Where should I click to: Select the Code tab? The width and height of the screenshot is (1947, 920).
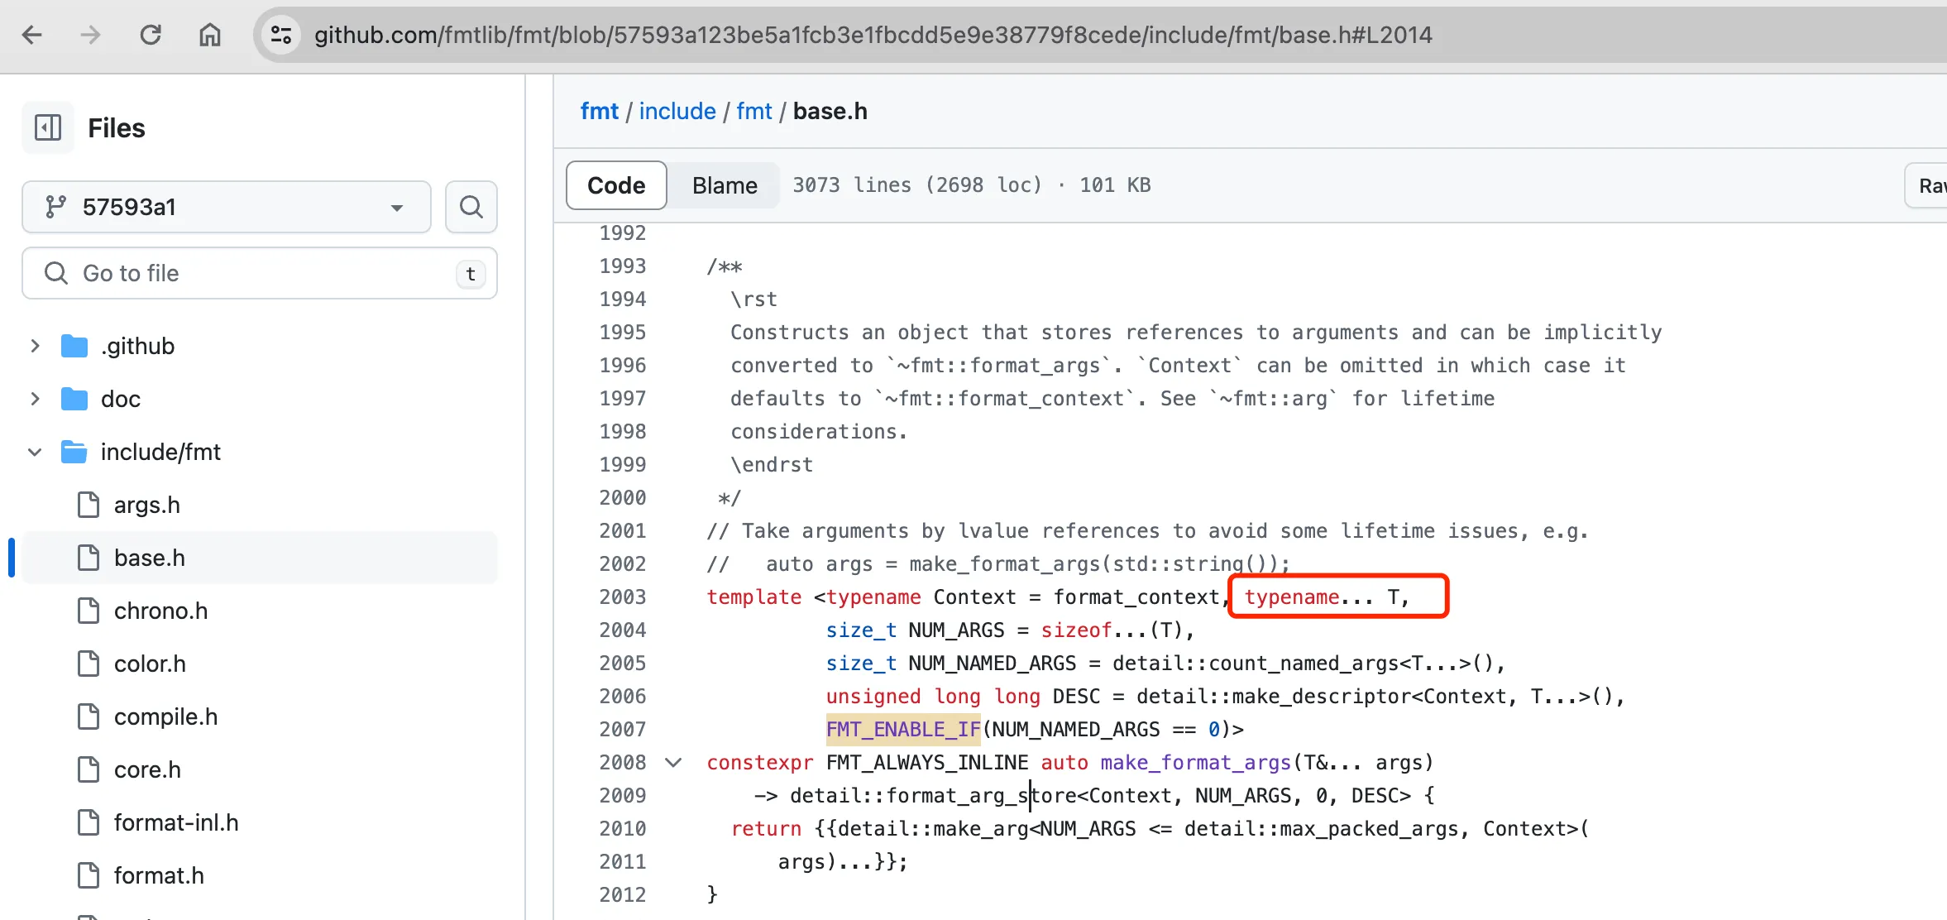pyautogui.click(x=616, y=185)
